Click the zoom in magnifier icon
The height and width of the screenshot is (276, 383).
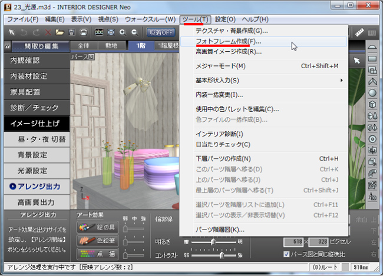[x=123, y=32]
